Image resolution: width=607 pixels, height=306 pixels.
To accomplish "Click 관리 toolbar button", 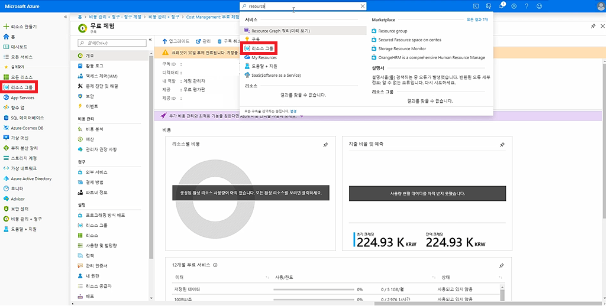I will tap(204, 41).
